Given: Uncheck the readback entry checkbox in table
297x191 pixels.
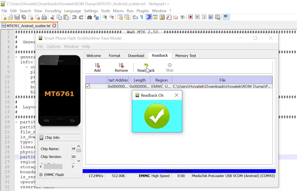Looking at the screenshot, I should coord(88,86).
